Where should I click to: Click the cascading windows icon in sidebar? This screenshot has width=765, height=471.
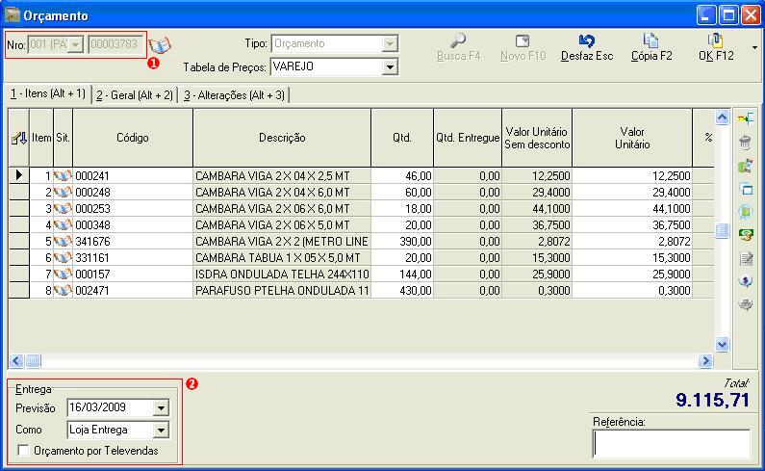[x=745, y=189]
